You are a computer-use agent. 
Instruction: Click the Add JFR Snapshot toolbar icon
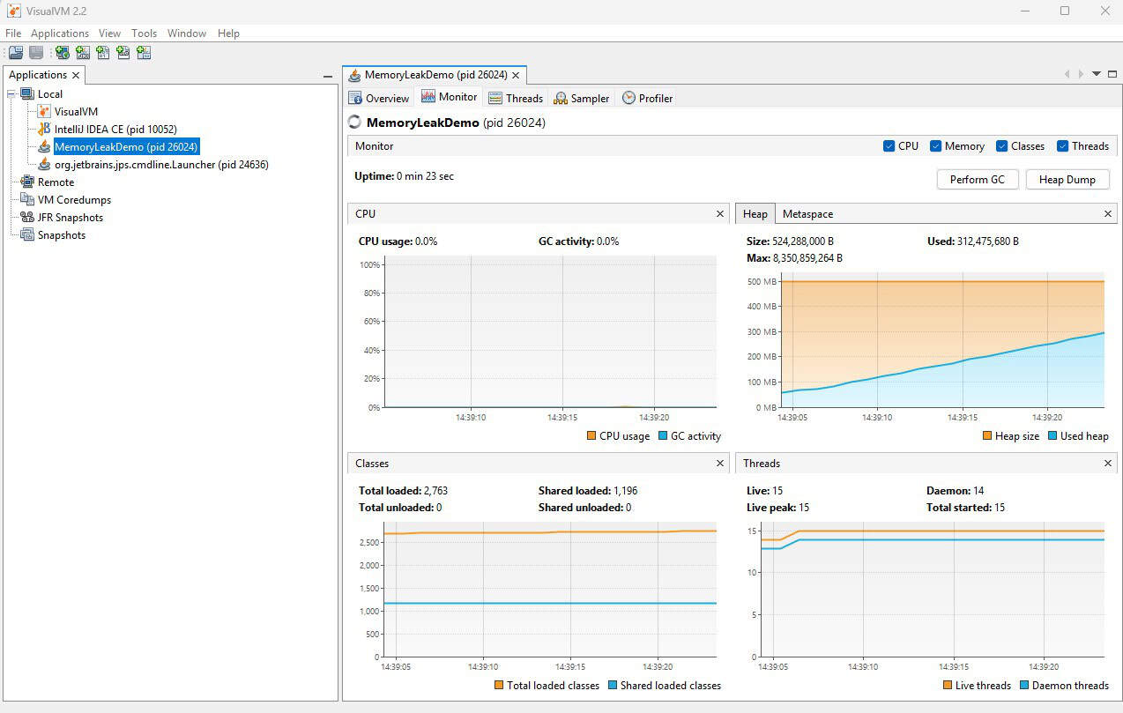pos(123,53)
